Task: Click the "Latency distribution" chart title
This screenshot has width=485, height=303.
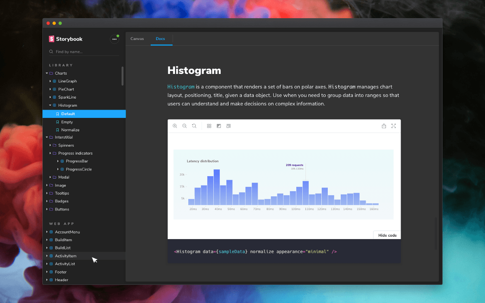Action: [202, 161]
